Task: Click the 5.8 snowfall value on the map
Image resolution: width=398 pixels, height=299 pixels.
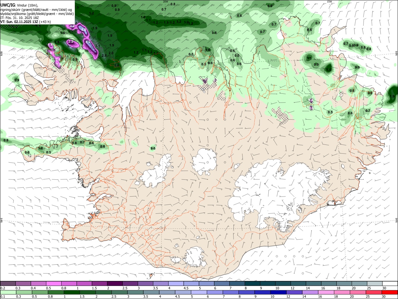Action: tap(84, 30)
